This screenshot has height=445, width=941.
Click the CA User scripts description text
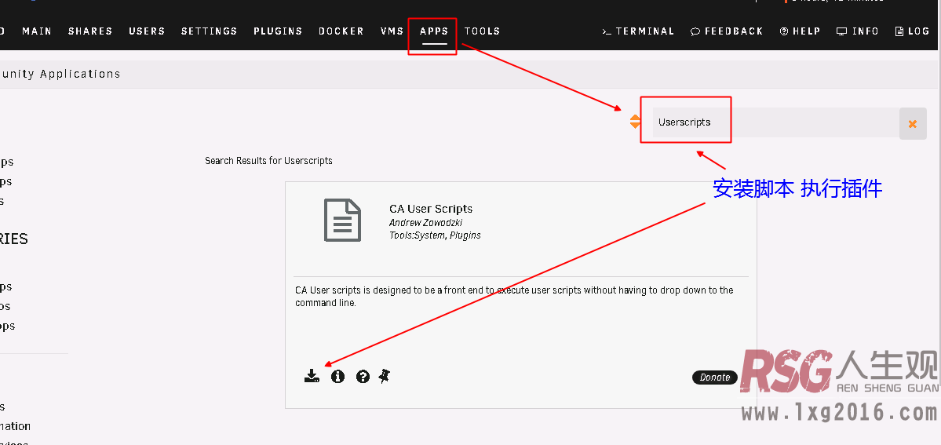pos(514,297)
